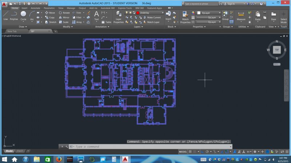Click the Match Properties button
The width and height of the screenshot is (291, 163).
[185, 17]
